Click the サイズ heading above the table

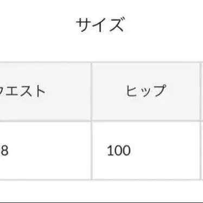(x=100, y=24)
